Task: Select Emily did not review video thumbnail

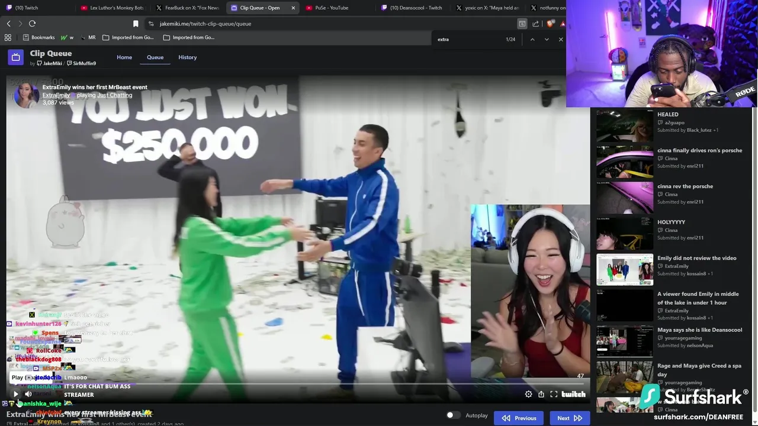Action: pyautogui.click(x=625, y=269)
